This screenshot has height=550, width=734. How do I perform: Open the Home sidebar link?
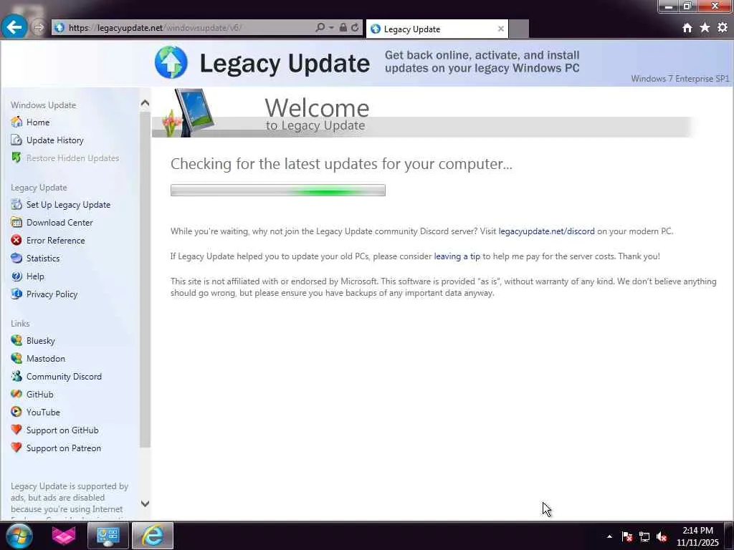(x=38, y=122)
